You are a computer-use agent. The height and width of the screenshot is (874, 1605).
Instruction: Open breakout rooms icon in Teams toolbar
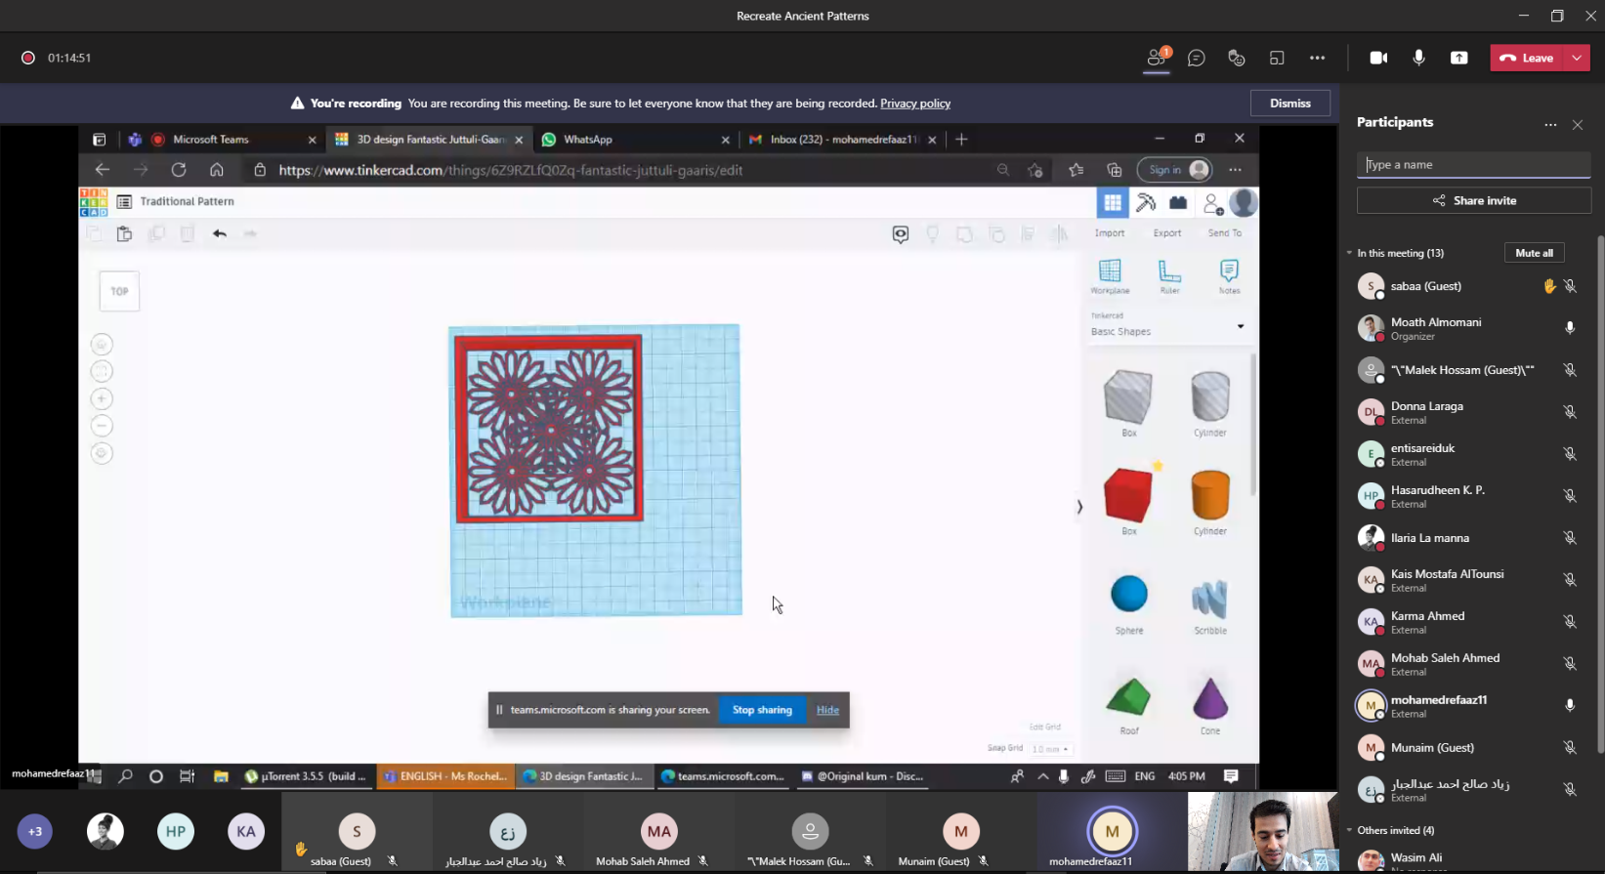click(1277, 58)
